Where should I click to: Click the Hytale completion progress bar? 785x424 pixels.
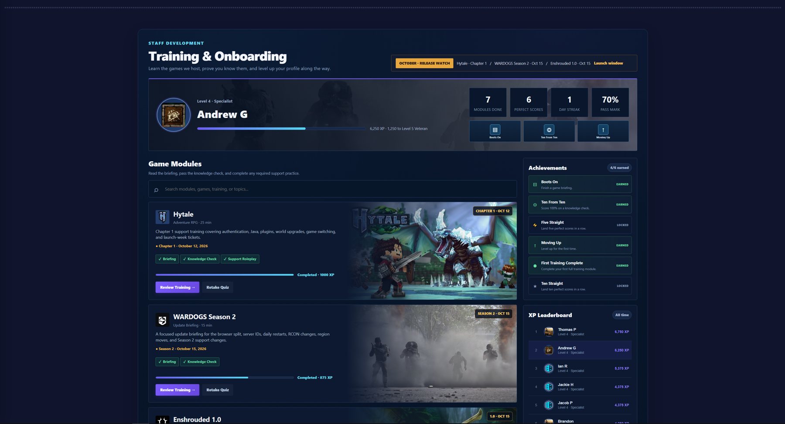click(225, 275)
